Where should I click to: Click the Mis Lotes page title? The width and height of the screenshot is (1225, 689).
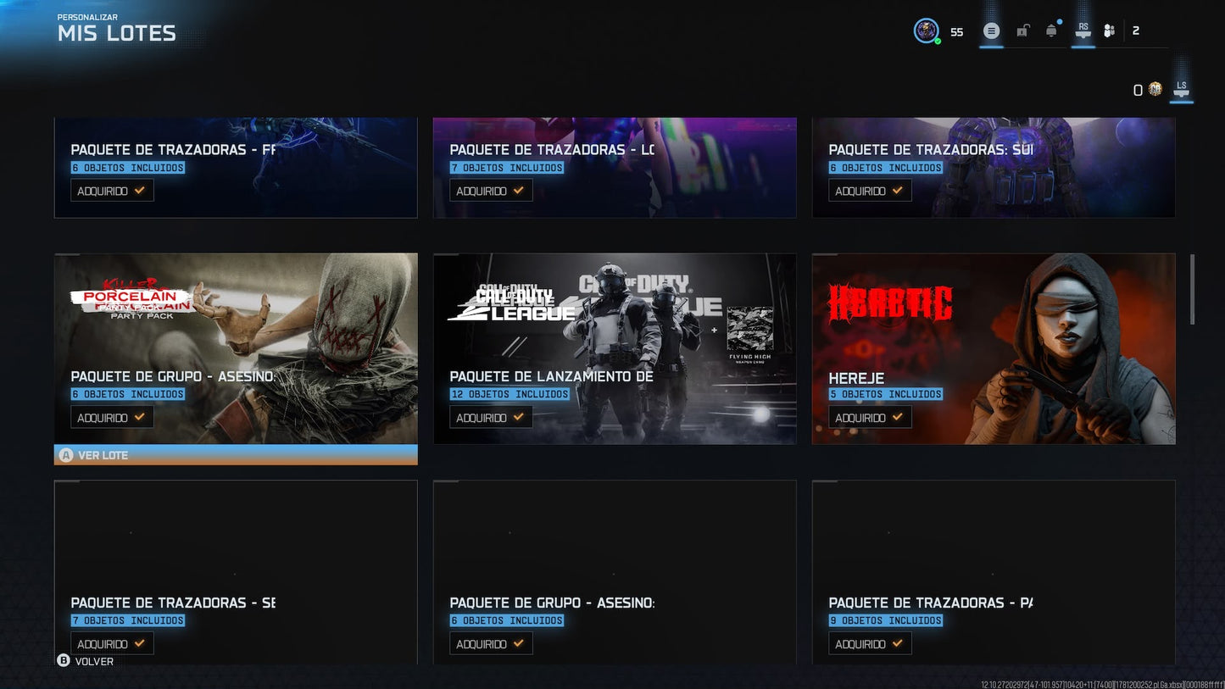pos(117,34)
